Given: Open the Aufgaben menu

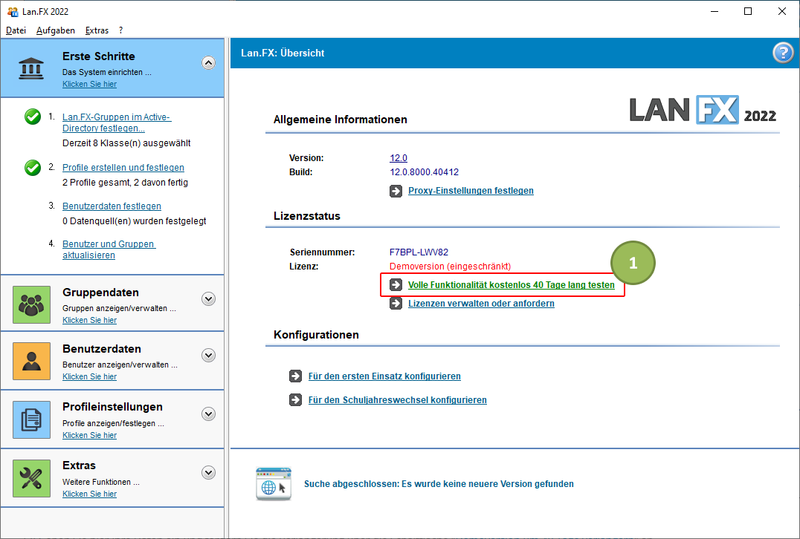Looking at the screenshot, I should pyautogui.click(x=56, y=30).
